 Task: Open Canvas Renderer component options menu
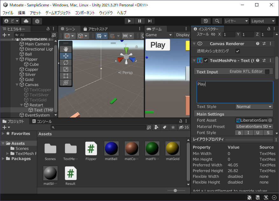tap(270, 44)
